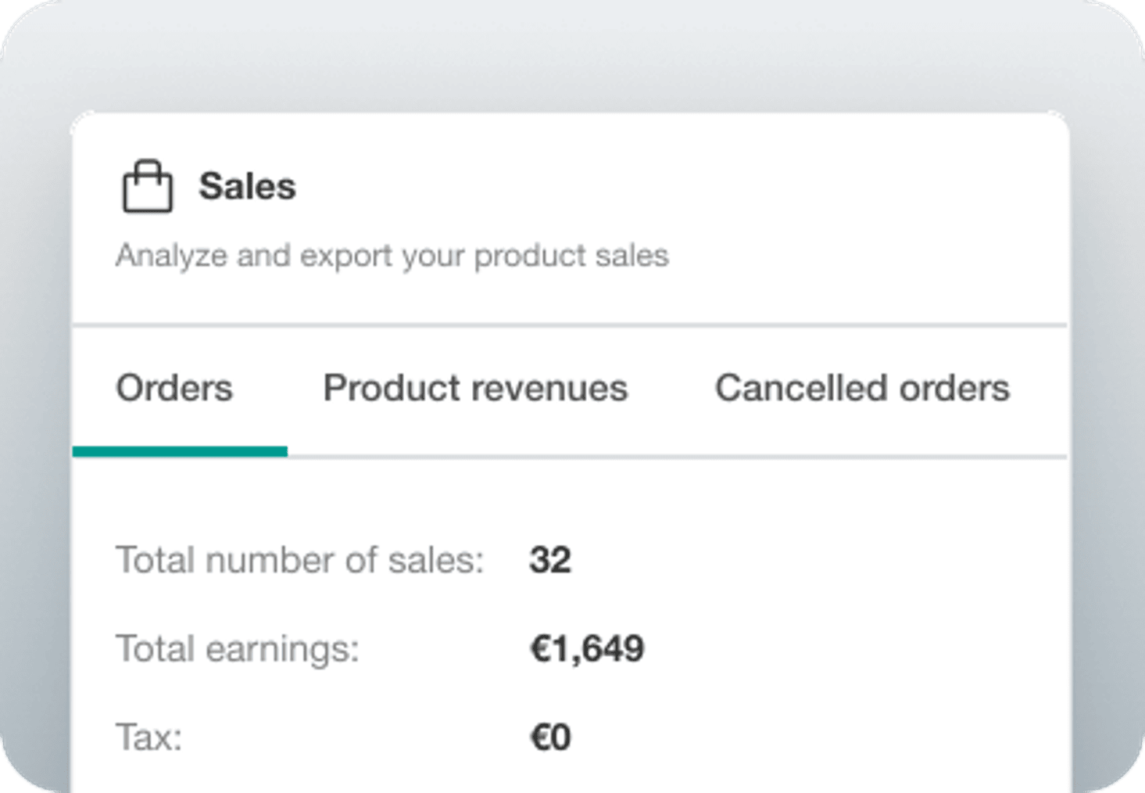Click the green underline beneath Orders tab
This screenshot has height=793, width=1145.
point(180,451)
